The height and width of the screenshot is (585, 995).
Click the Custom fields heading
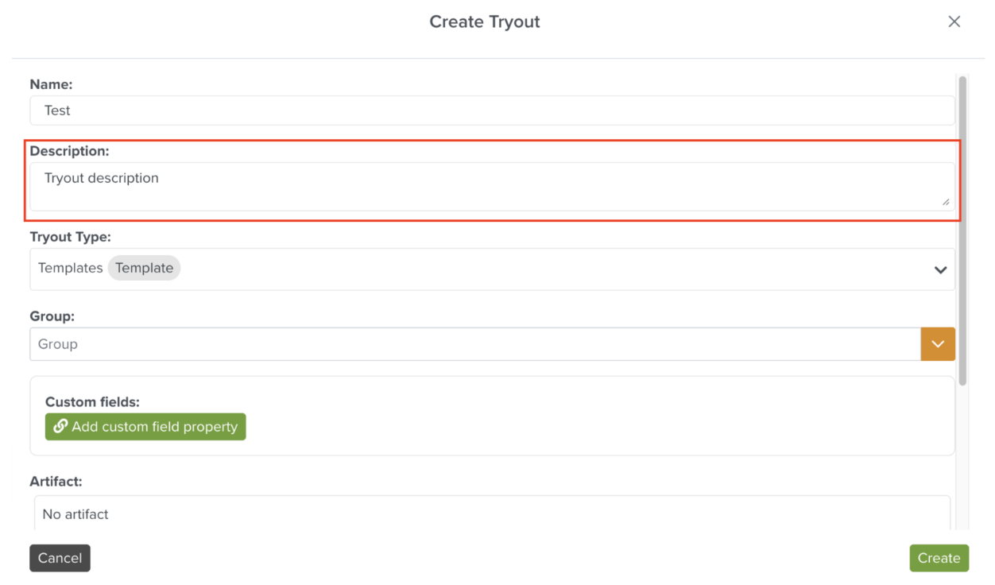tap(92, 402)
